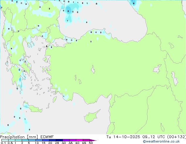
Task: Pick the 0.5–1 mm legend color swatch
Action: 12,140
